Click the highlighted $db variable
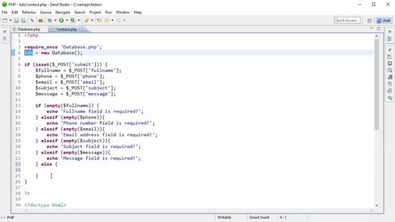 click(28, 53)
